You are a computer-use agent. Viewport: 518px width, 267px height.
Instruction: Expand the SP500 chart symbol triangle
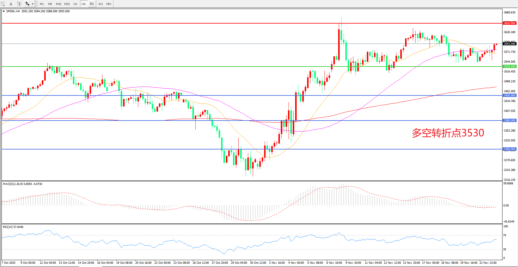click(x=4, y=11)
